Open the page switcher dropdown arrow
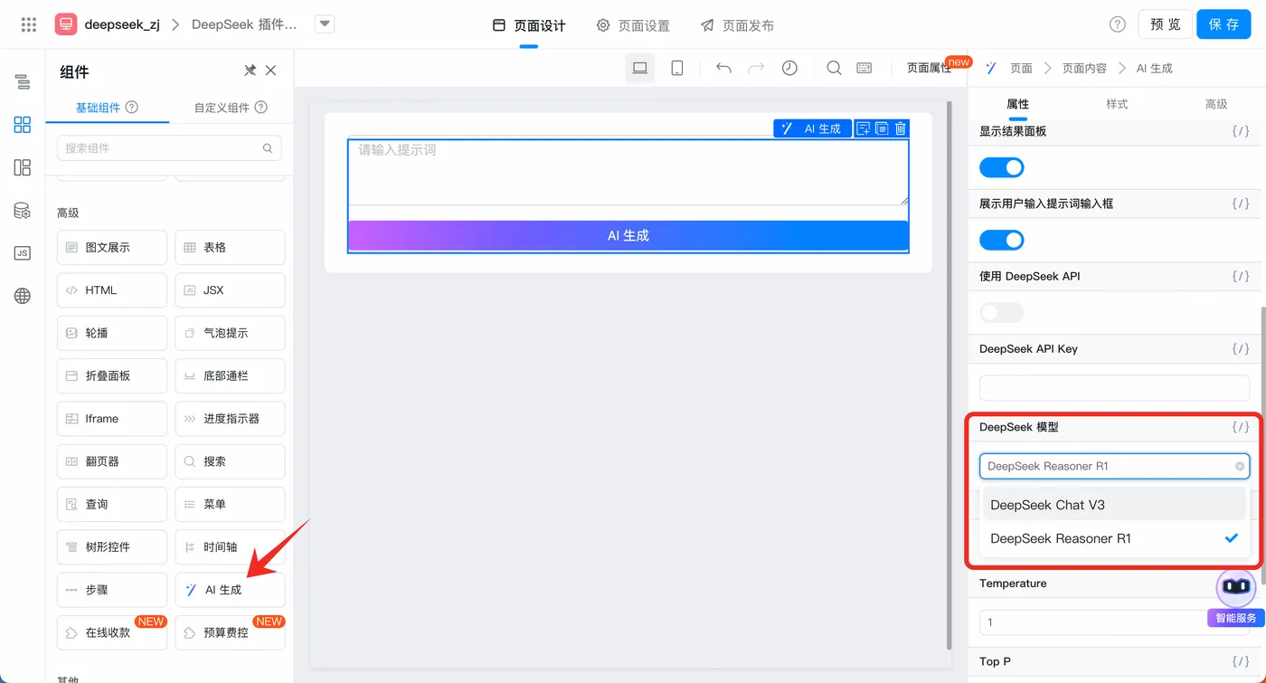This screenshot has height=683, width=1266. [325, 24]
